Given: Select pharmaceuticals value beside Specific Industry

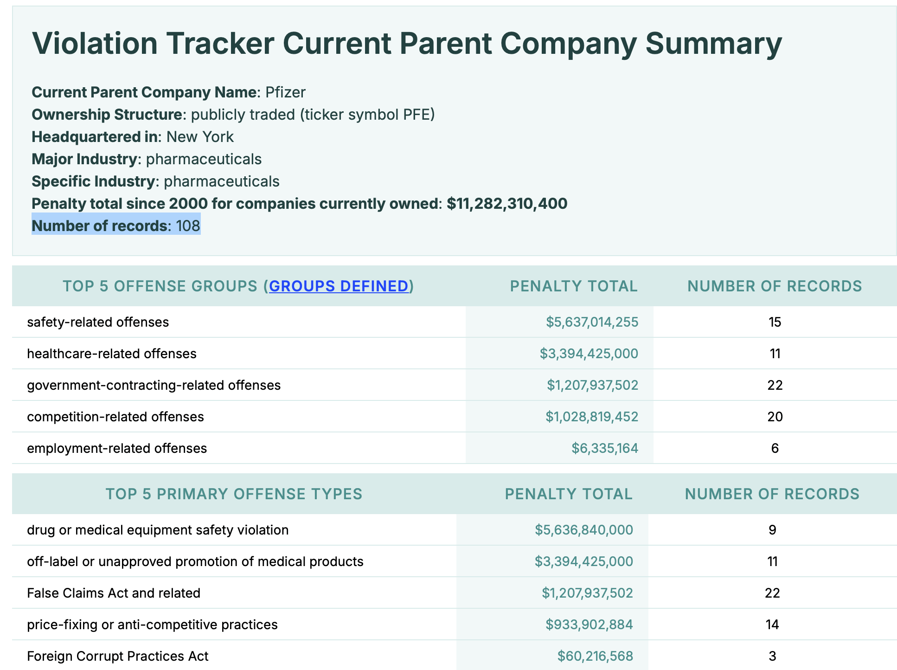Looking at the screenshot, I should coord(222,181).
